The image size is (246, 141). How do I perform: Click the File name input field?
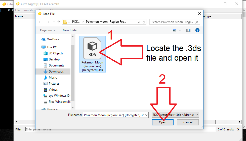114,115
